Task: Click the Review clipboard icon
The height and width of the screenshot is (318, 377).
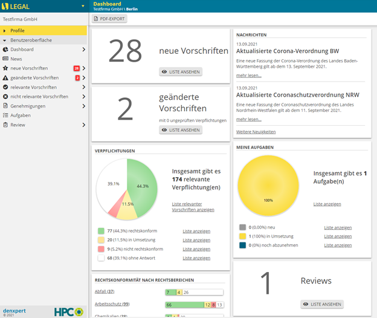Action: coord(5,125)
